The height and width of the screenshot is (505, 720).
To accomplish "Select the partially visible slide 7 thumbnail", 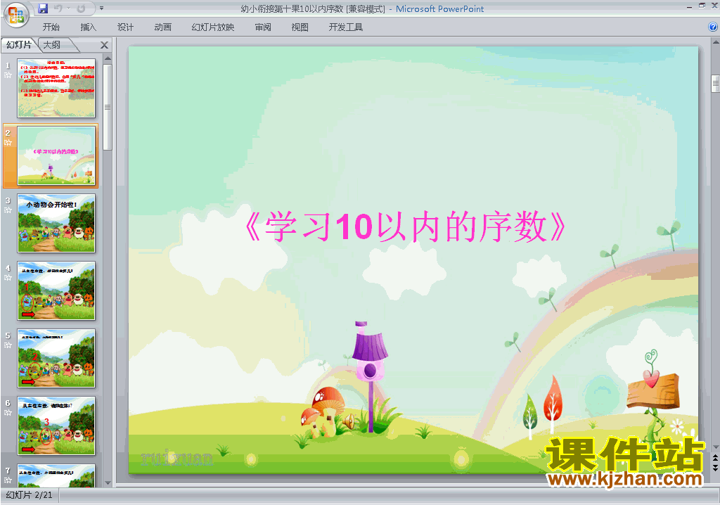I will point(56,475).
